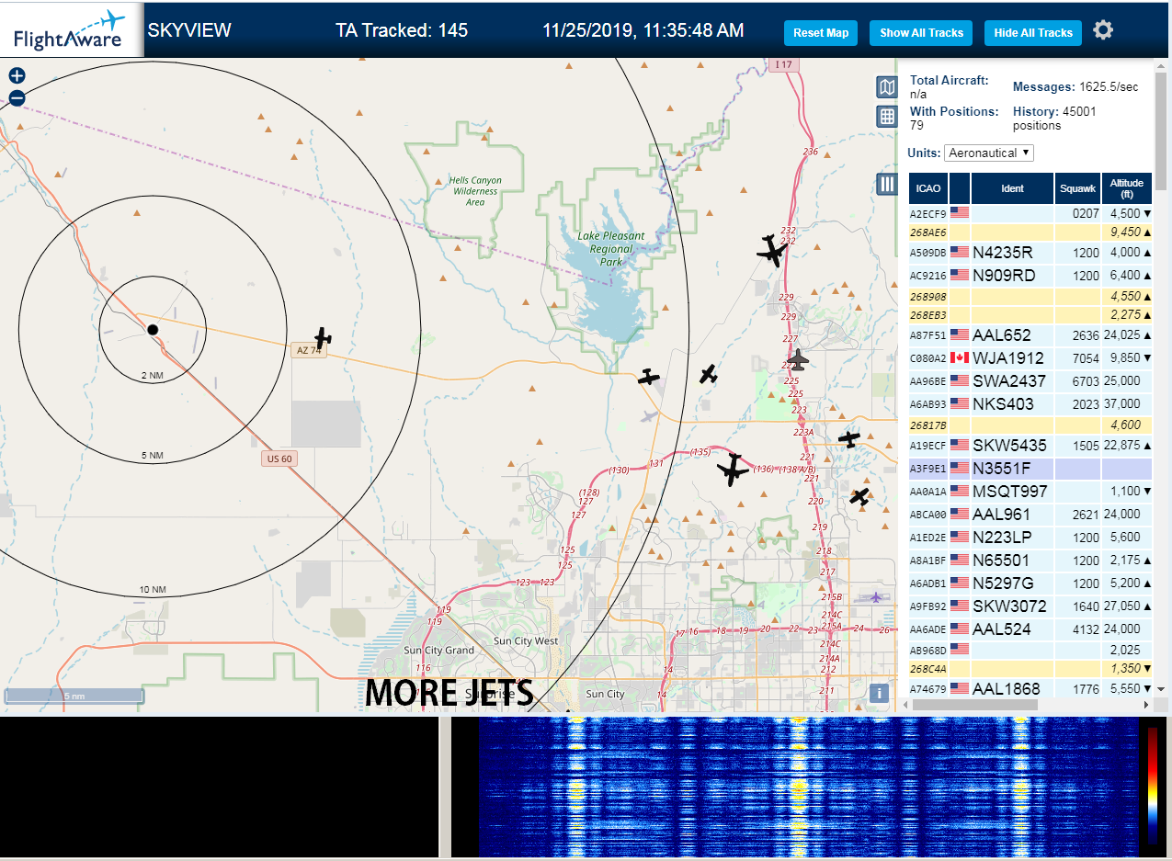Image resolution: width=1172 pixels, height=861 pixels.
Task: Sort table by ICAO column header
Action: 928,188
